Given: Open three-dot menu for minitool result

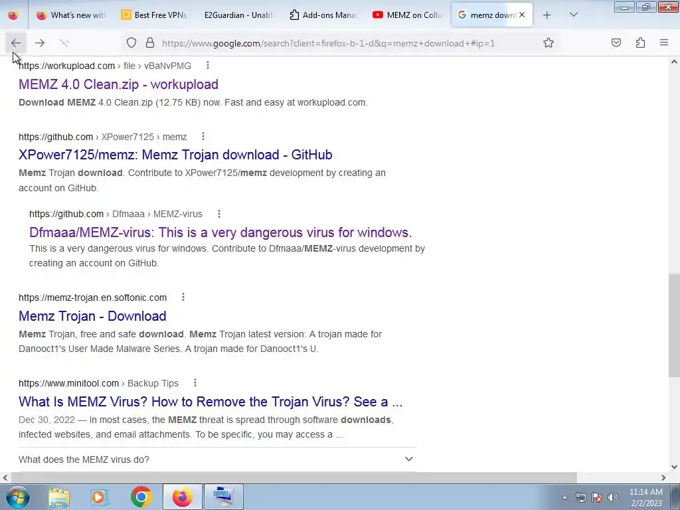Looking at the screenshot, I should (195, 383).
